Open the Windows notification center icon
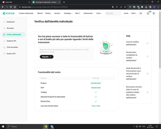Image resolution: width=161 pixels, height=129 pixels. coord(157,126)
